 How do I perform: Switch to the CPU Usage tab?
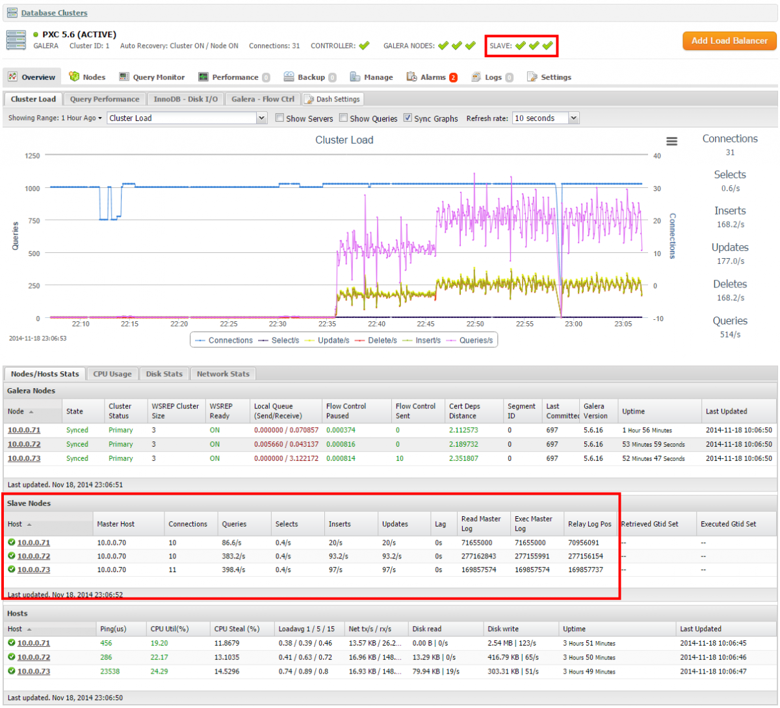112,374
